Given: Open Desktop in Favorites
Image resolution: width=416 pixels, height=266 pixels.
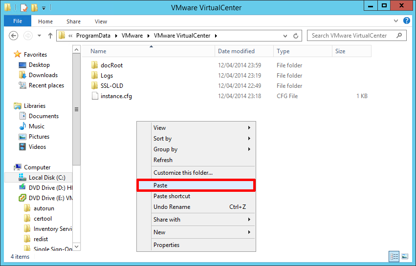Looking at the screenshot, I should click(x=39, y=65).
